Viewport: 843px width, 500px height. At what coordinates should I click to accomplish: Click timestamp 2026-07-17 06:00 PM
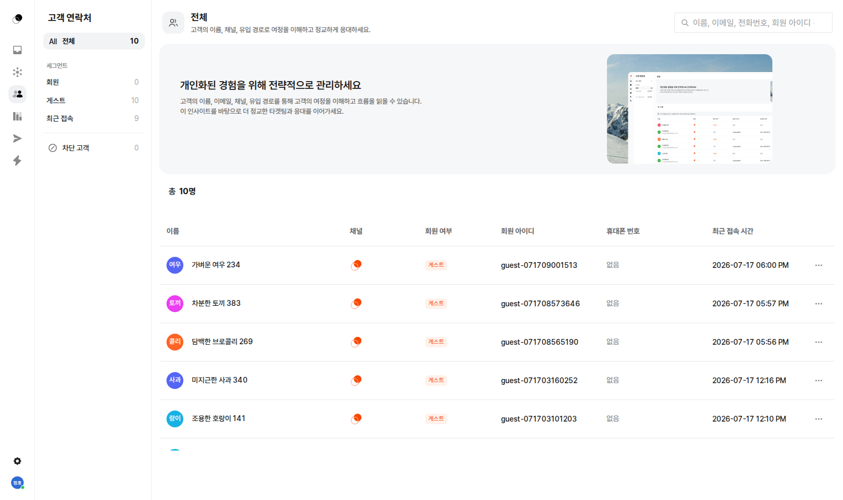(750, 265)
